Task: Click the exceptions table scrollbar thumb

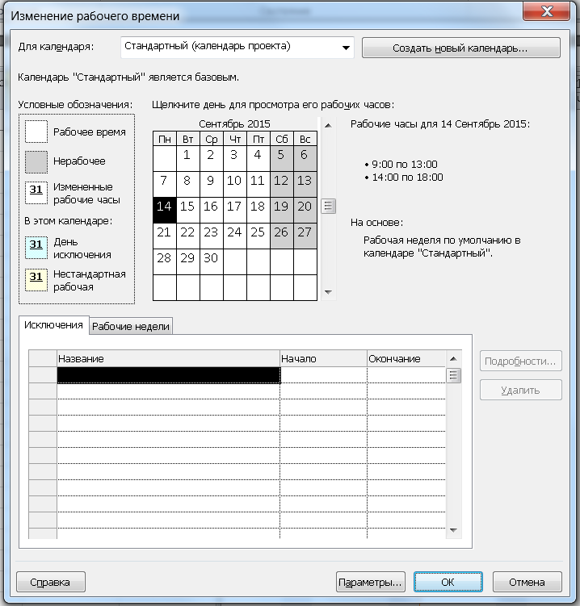Action: (x=453, y=376)
